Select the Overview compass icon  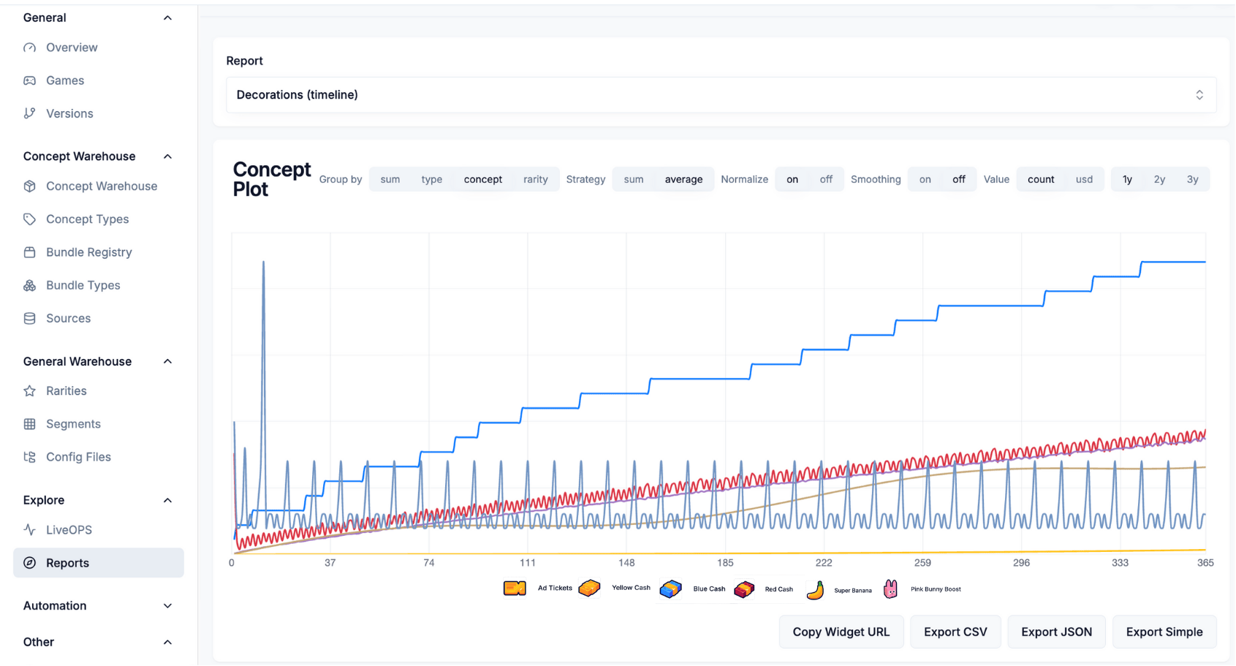[x=29, y=47]
